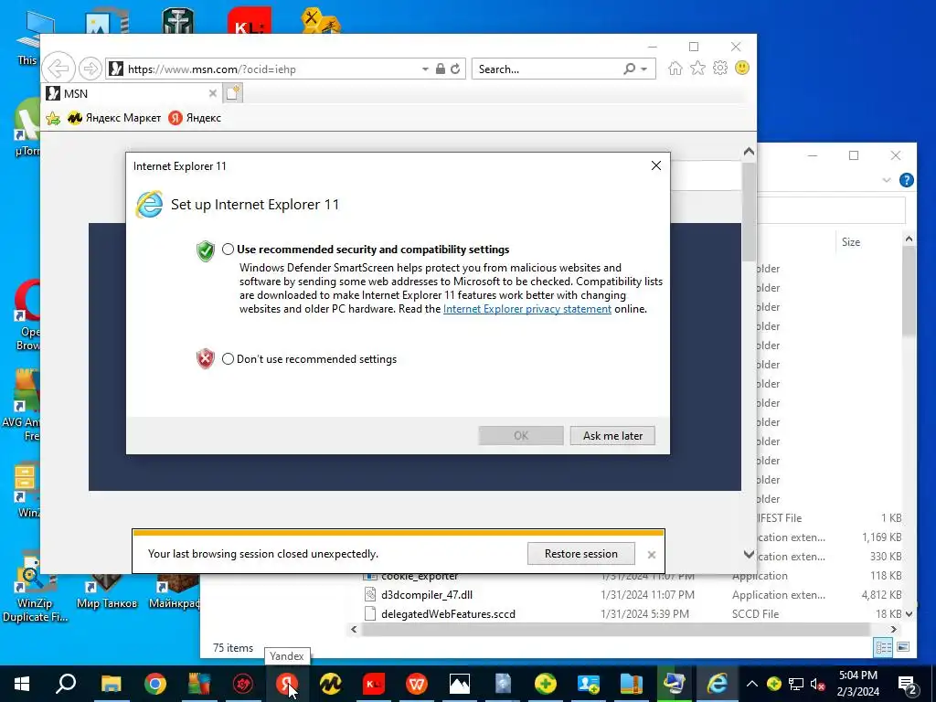The width and height of the screenshot is (936, 702).
Task: Open Yandex browser taskbar icon
Action: tap(286, 684)
